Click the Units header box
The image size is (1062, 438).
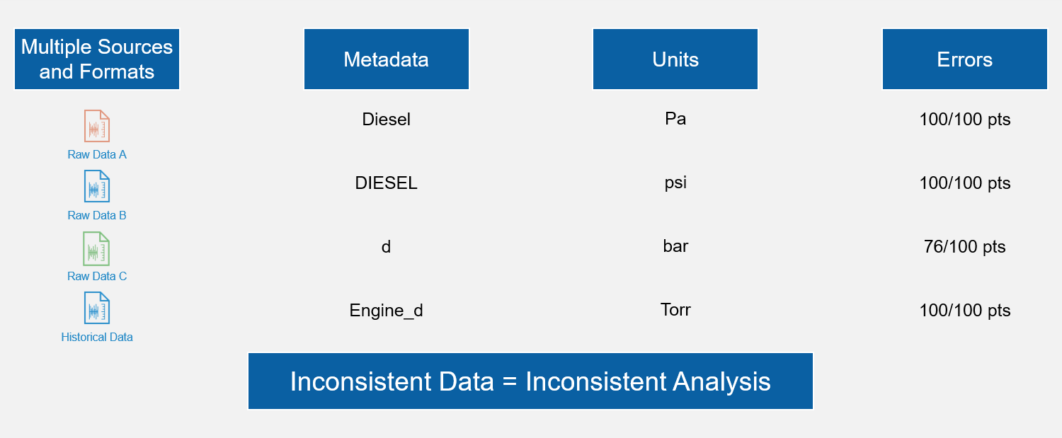[675, 59]
